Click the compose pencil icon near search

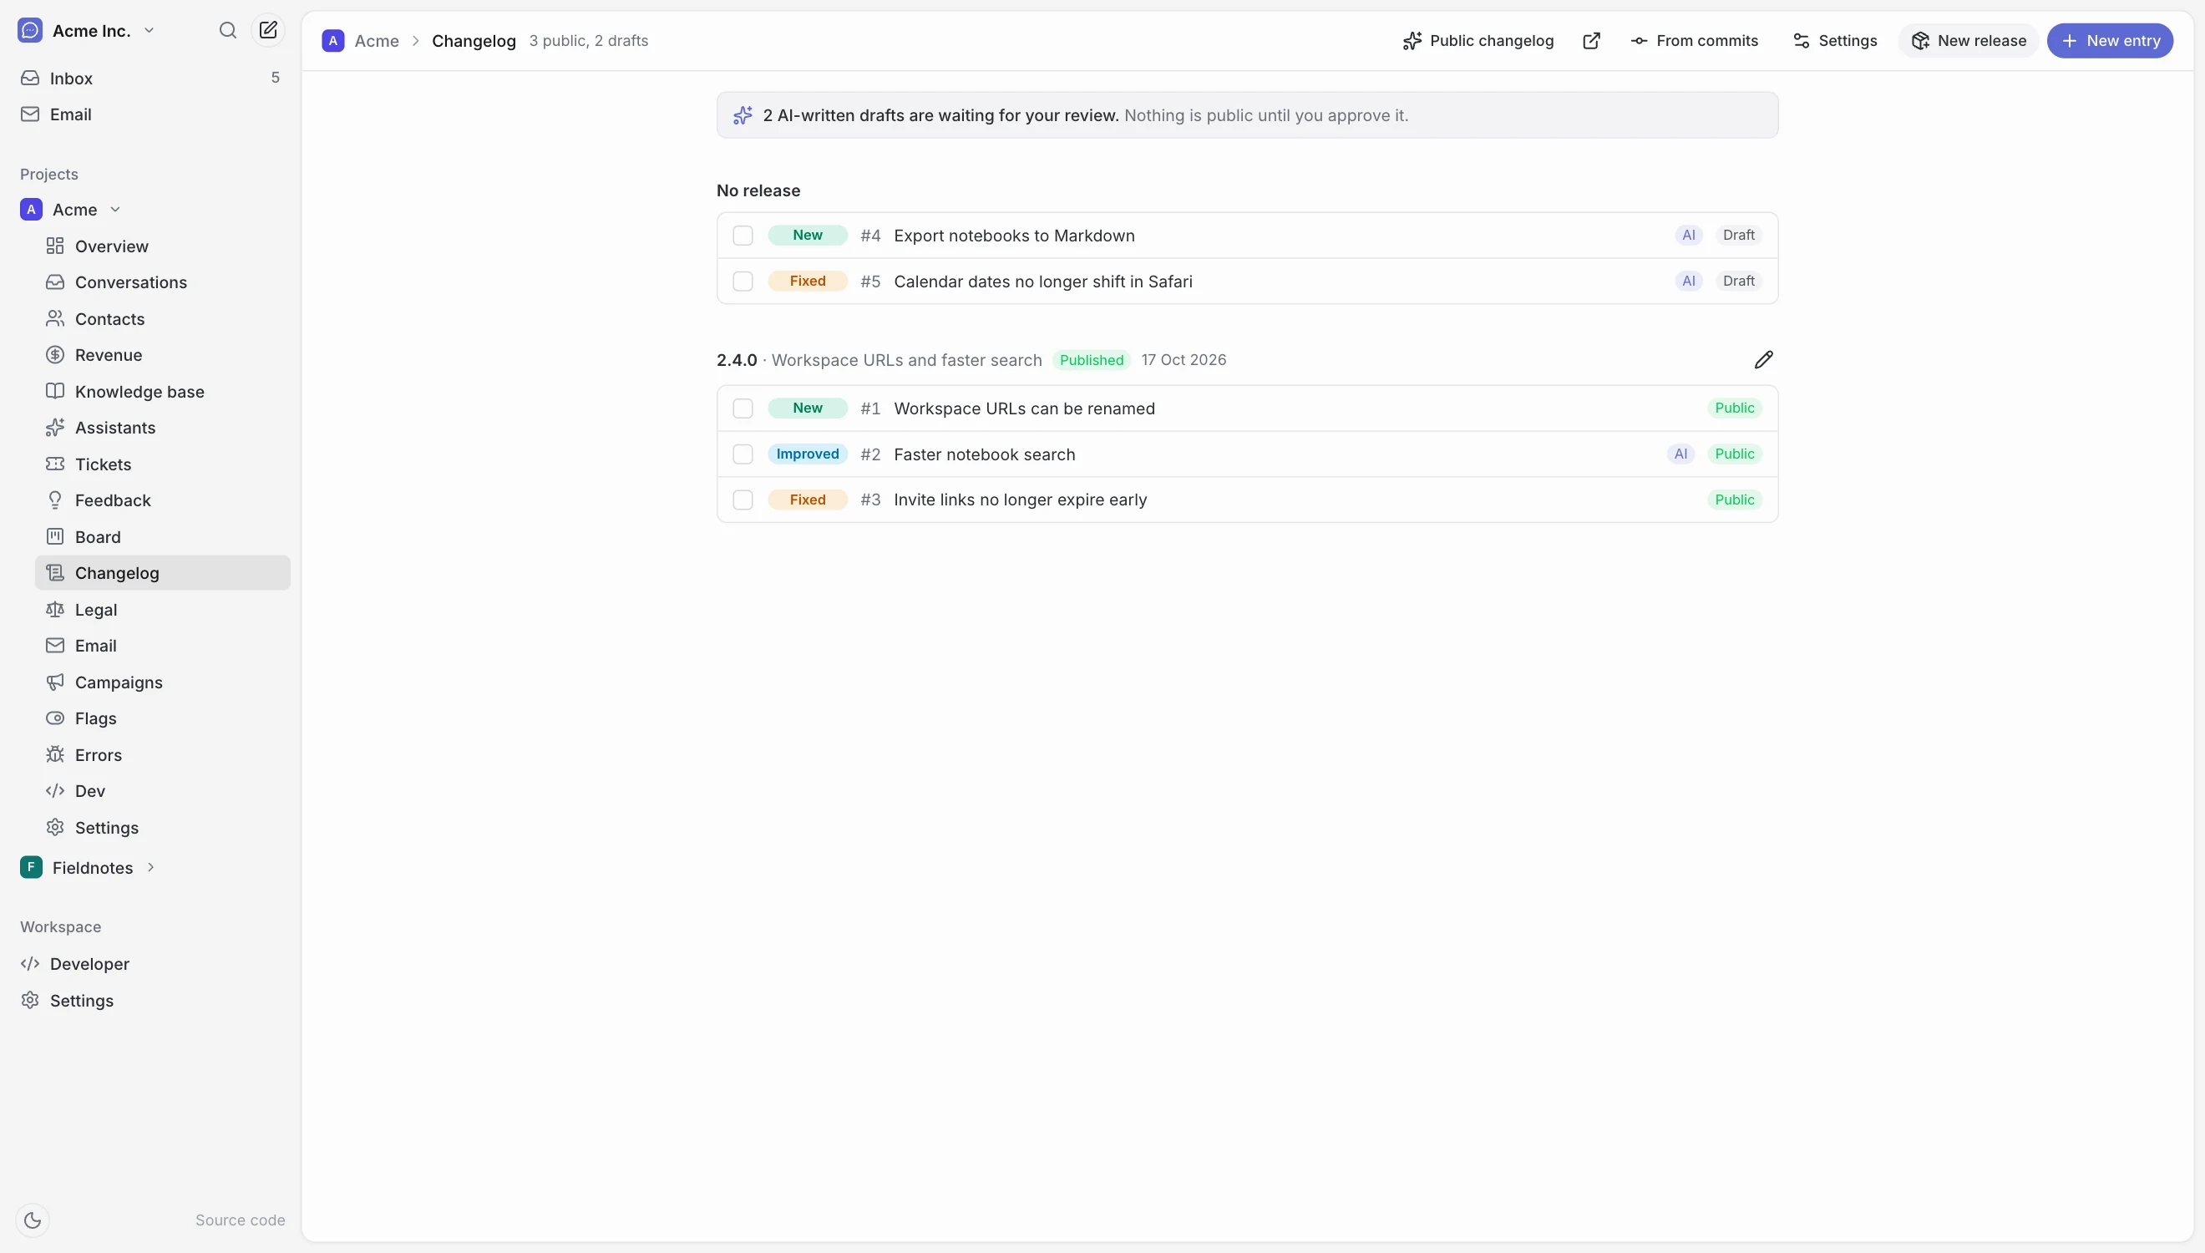click(268, 31)
